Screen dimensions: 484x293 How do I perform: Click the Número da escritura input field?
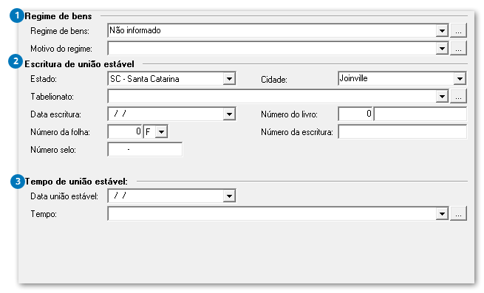(x=403, y=132)
